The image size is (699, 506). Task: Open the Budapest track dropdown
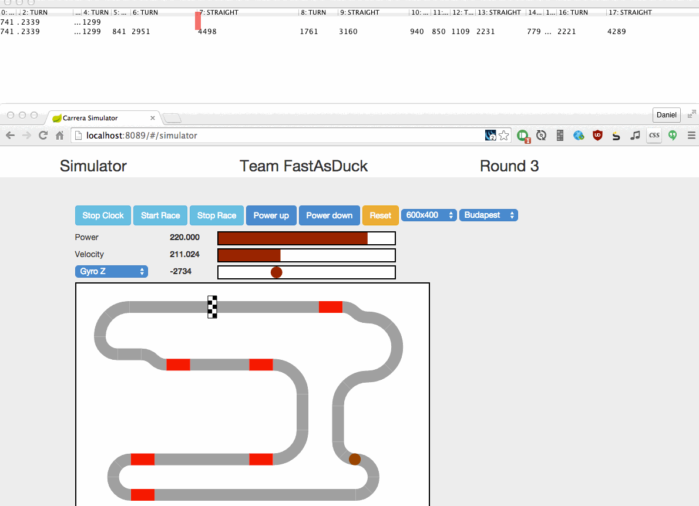coord(489,215)
